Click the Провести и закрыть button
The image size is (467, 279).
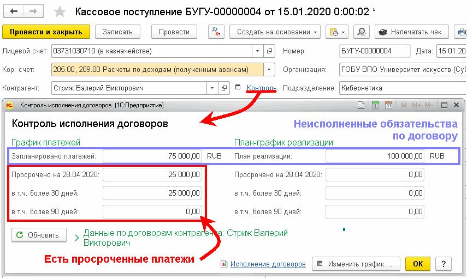[x=46, y=32]
